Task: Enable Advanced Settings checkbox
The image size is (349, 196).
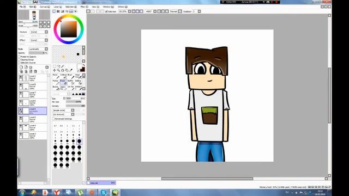Action: pyautogui.click(x=53, y=119)
